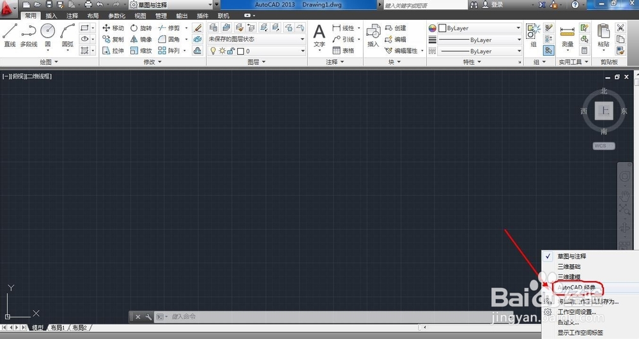Select the 圆 (Circle) tool
639x339 pixels.
tap(48, 35)
